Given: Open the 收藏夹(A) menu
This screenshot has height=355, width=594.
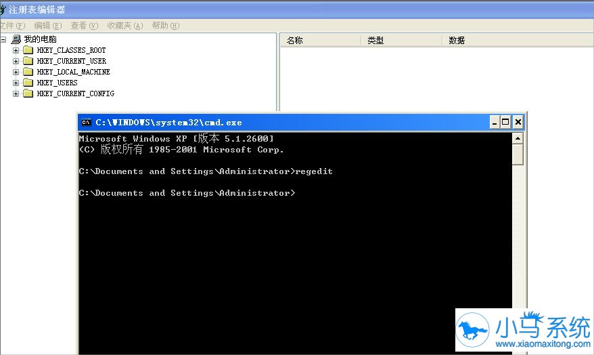Looking at the screenshot, I should pos(125,26).
